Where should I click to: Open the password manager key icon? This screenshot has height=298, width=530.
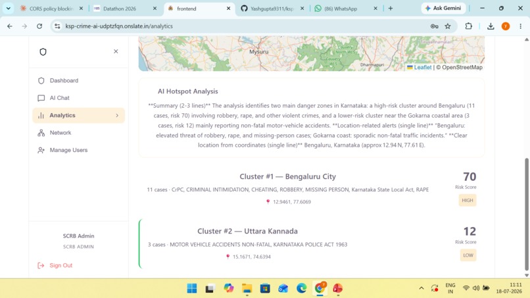[x=435, y=26]
